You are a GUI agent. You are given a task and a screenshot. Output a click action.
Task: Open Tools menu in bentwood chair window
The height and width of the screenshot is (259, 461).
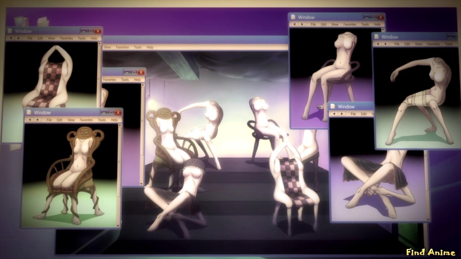365,24
